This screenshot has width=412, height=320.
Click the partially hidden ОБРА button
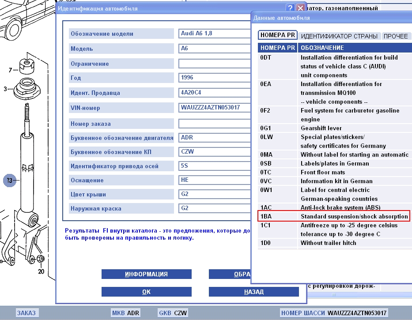point(230,274)
